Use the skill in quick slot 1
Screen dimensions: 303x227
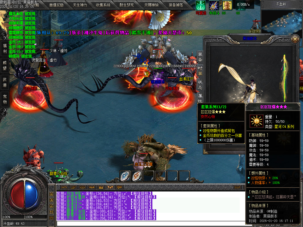[x=125, y=176]
